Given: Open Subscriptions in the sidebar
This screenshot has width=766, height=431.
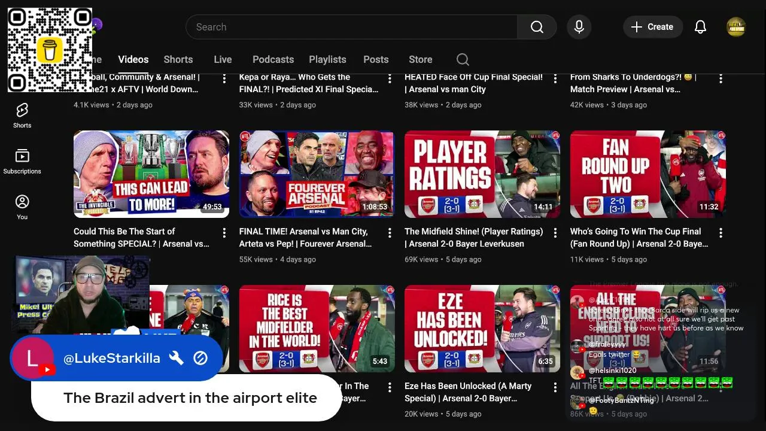Looking at the screenshot, I should (x=22, y=162).
